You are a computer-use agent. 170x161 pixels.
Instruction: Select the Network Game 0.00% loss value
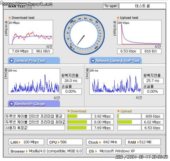(x=153, y=91)
